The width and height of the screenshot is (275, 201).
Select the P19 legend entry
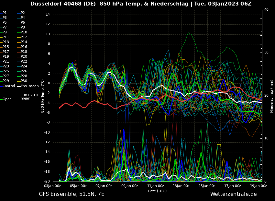pos(5,57)
